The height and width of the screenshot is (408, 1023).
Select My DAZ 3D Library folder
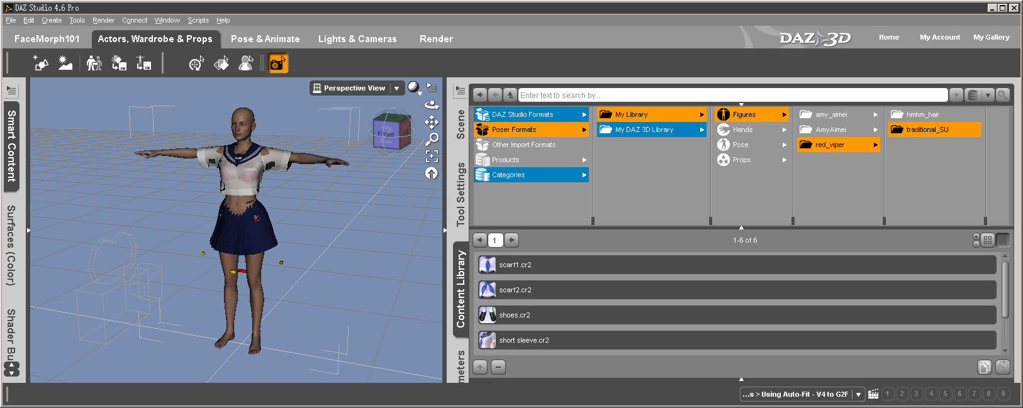click(652, 130)
